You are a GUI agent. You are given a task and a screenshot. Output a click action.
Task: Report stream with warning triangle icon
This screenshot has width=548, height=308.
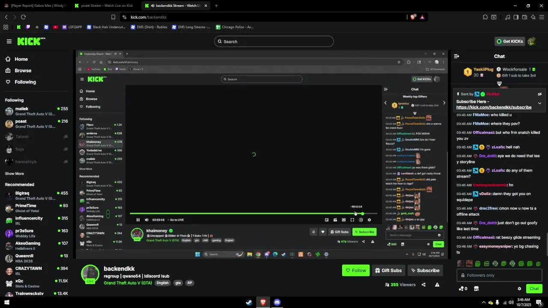(x=437, y=284)
